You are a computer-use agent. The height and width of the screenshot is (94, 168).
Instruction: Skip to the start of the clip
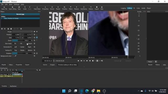coord(78,61)
